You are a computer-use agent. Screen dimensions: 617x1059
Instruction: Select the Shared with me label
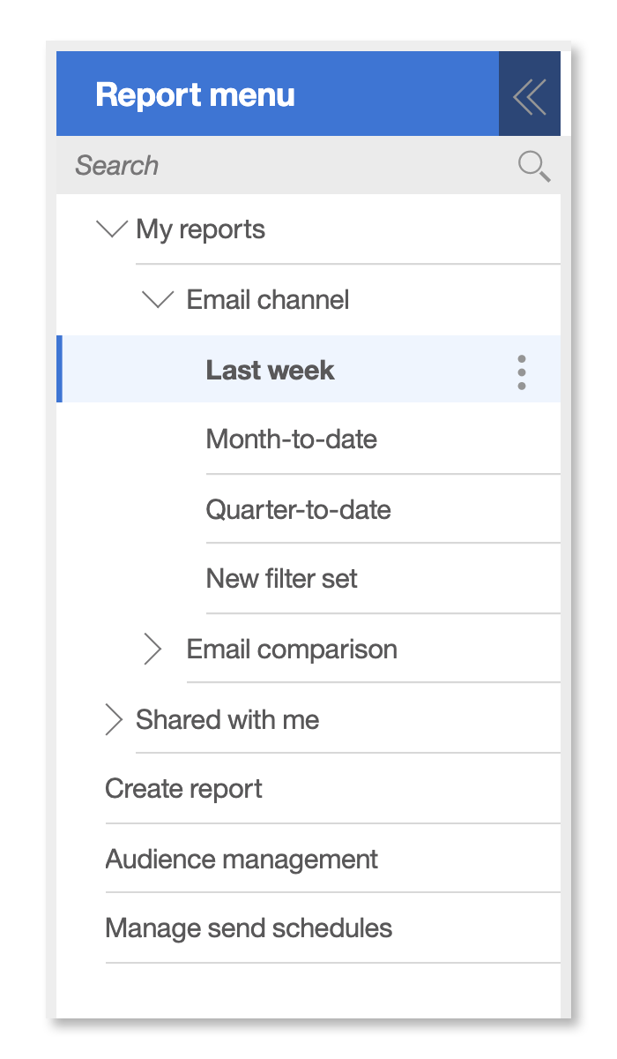click(227, 719)
